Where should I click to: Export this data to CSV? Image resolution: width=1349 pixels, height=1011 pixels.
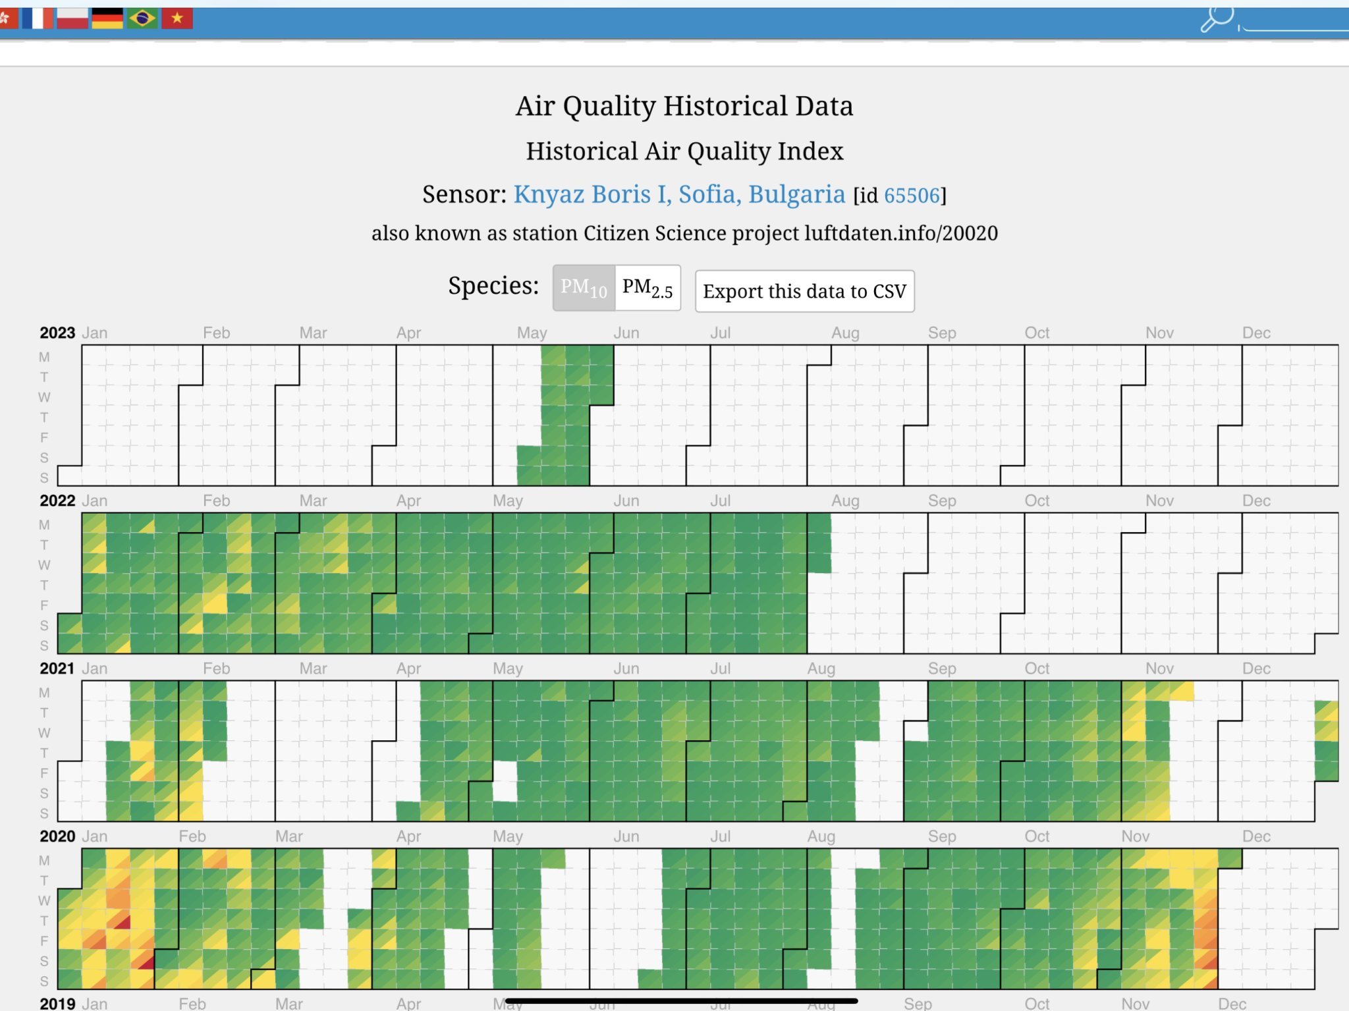tap(804, 291)
